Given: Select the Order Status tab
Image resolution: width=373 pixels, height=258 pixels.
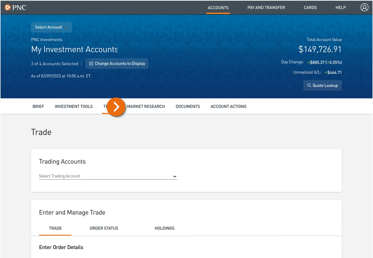Looking at the screenshot, I should coord(104,228).
